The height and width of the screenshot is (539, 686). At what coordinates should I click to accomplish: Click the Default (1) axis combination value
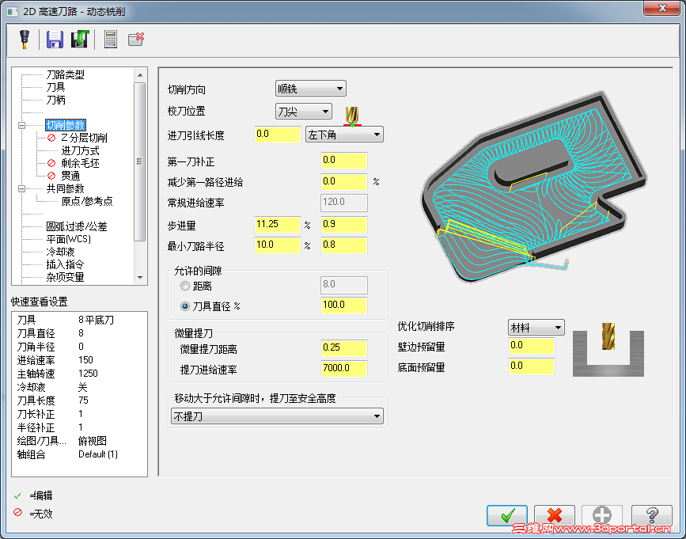98,454
